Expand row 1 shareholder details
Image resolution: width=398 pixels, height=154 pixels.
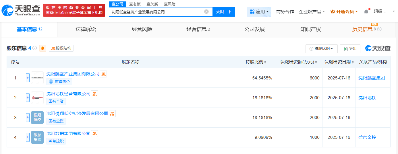[28, 78]
